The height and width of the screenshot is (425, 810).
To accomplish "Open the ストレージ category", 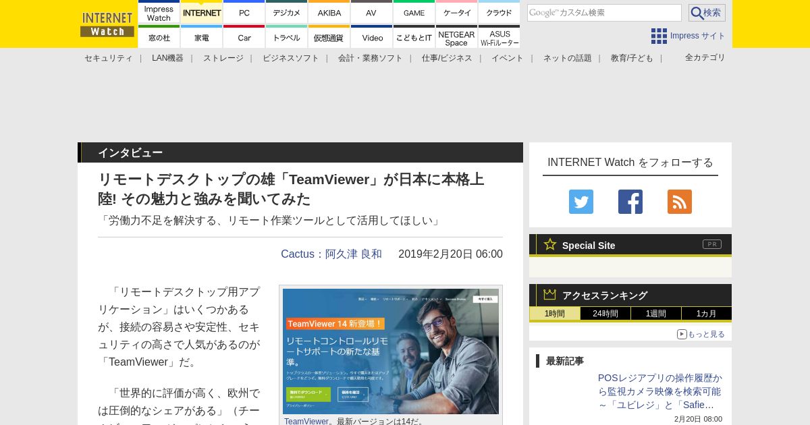I will [223, 58].
